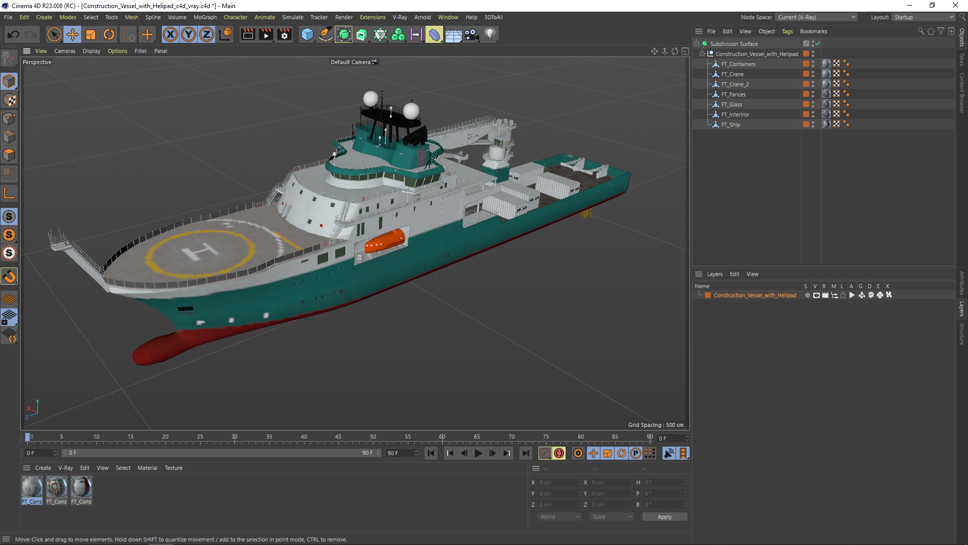Toggle layer solo dot for Construction_Vessel layer
Viewport: 968px width, 545px height.
tap(807, 295)
